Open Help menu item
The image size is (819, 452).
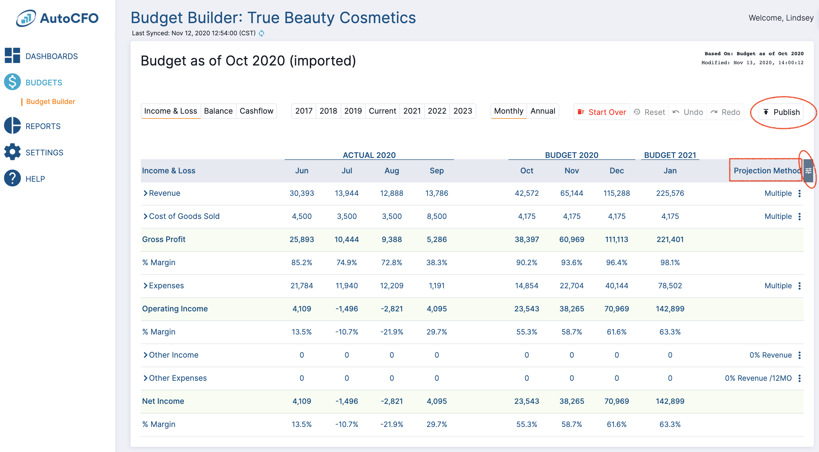(x=35, y=179)
